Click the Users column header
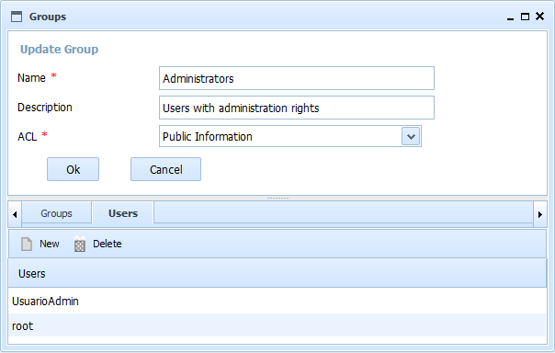This screenshot has width=555, height=353. pos(277,273)
